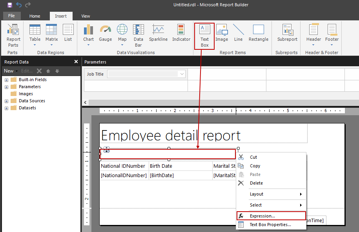Viewport: 359px width, 232px height.
Task: Open the Job Title parameter dropdown
Action: coord(181,74)
